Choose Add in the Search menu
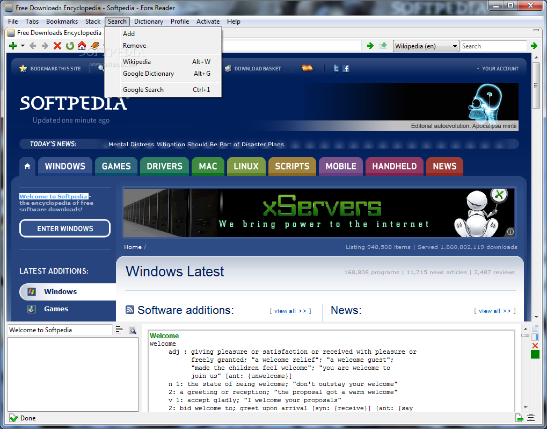 pyautogui.click(x=163, y=33)
